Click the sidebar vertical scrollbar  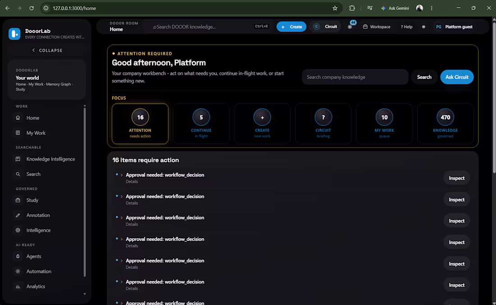[84, 192]
